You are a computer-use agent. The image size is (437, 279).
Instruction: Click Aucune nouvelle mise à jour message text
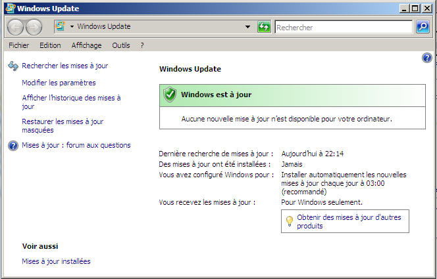(x=287, y=119)
